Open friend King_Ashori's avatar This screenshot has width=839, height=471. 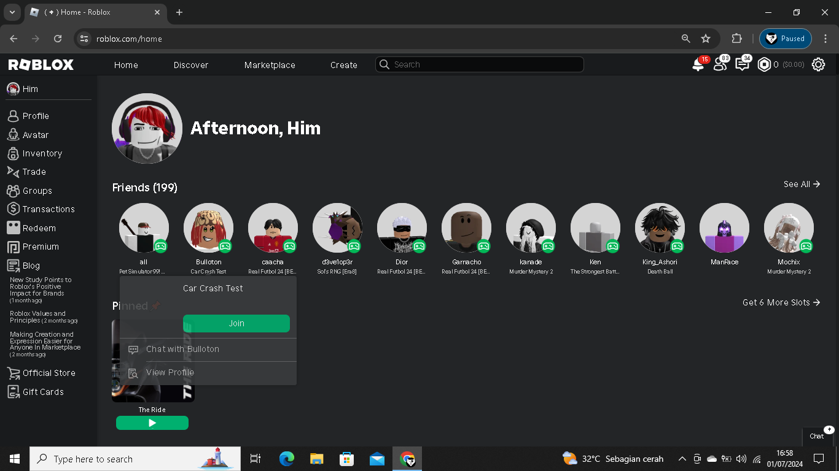coord(660,228)
